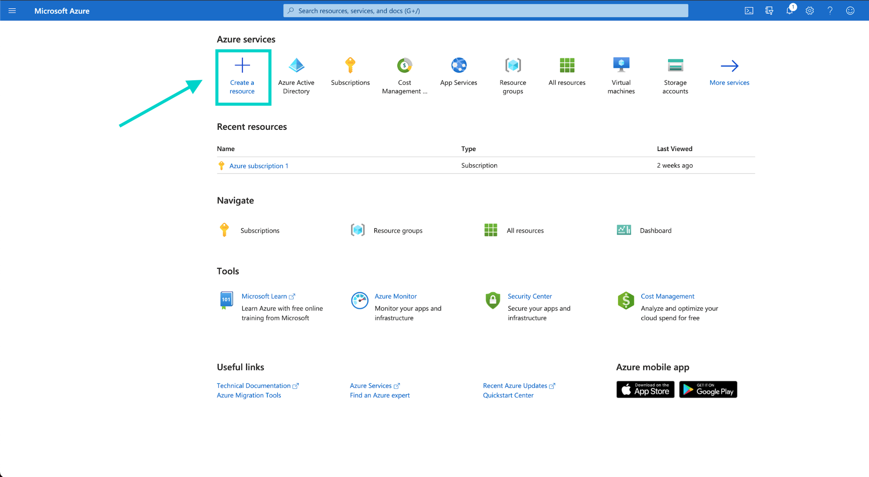Click the Name column header
869x477 pixels.
[x=226, y=148]
